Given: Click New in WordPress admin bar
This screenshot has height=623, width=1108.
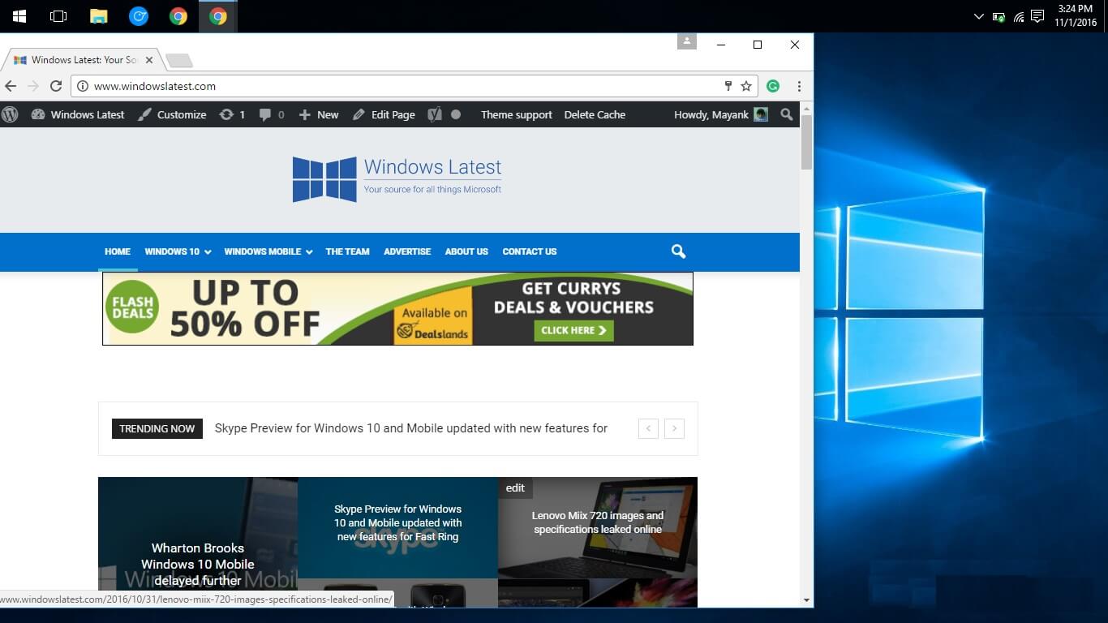Looking at the screenshot, I should point(319,114).
